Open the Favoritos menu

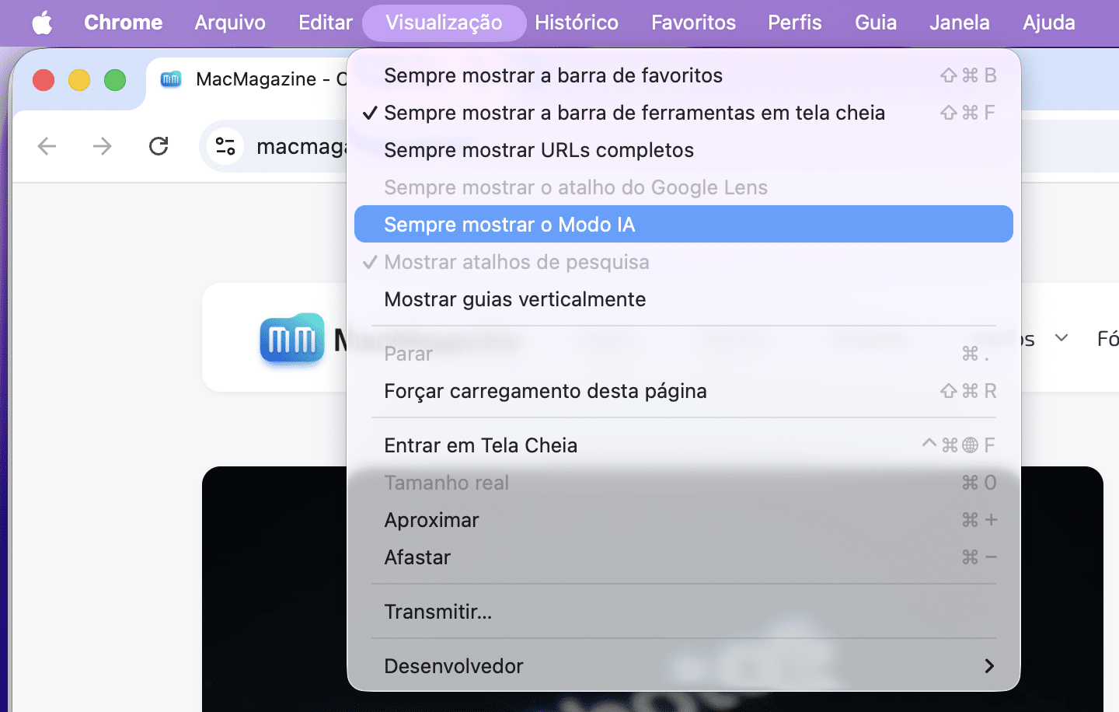pyautogui.click(x=693, y=23)
